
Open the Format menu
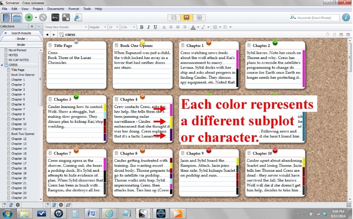[x=74, y=9]
